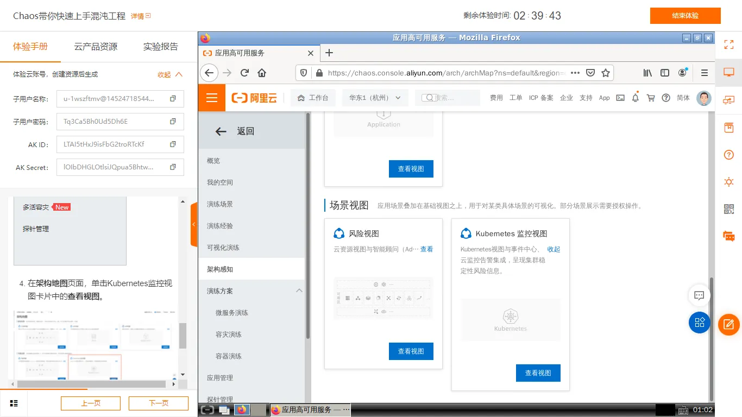Click the user avatar in Aliyun header
The image size is (742, 417).
(x=704, y=98)
